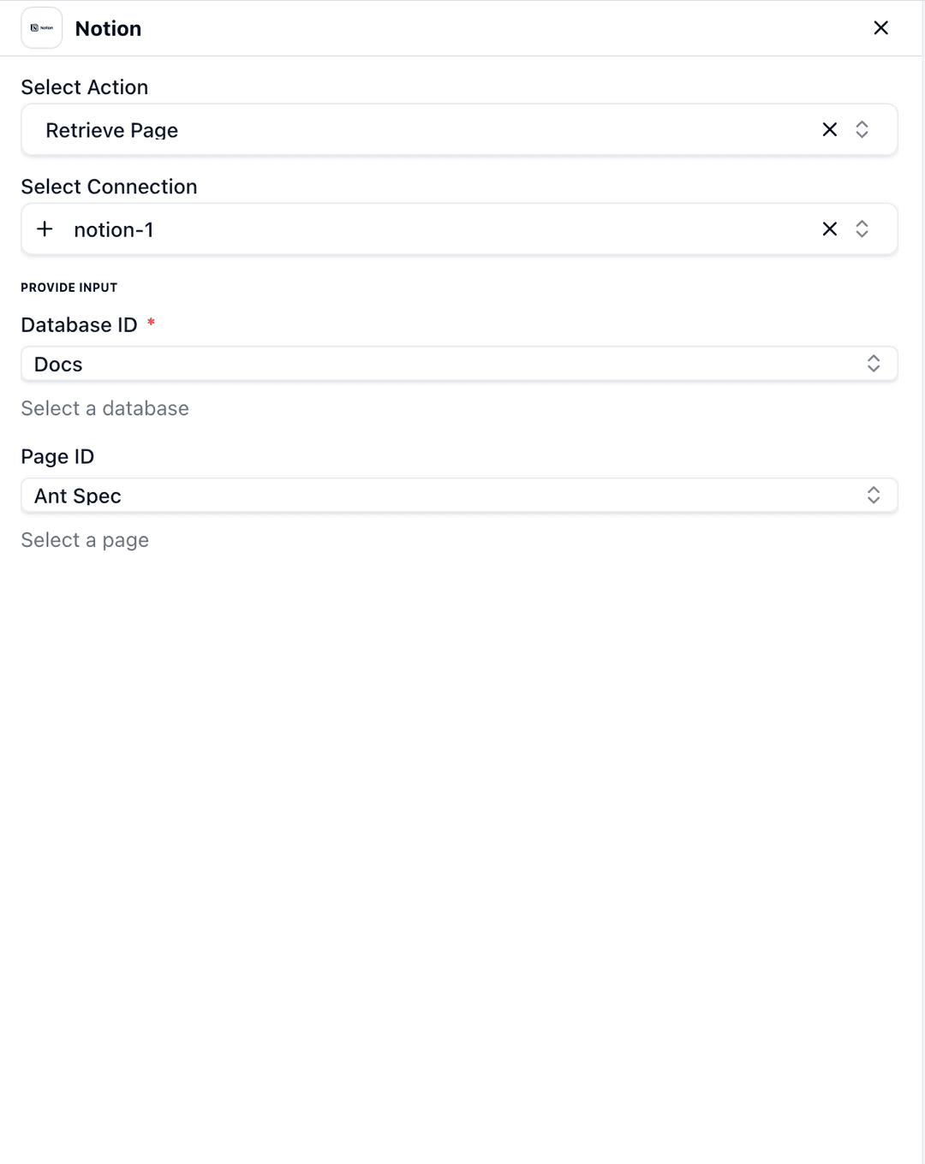The width and height of the screenshot is (925, 1164).
Task: Click the plus icon next to notion-1
Action: coord(44,229)
